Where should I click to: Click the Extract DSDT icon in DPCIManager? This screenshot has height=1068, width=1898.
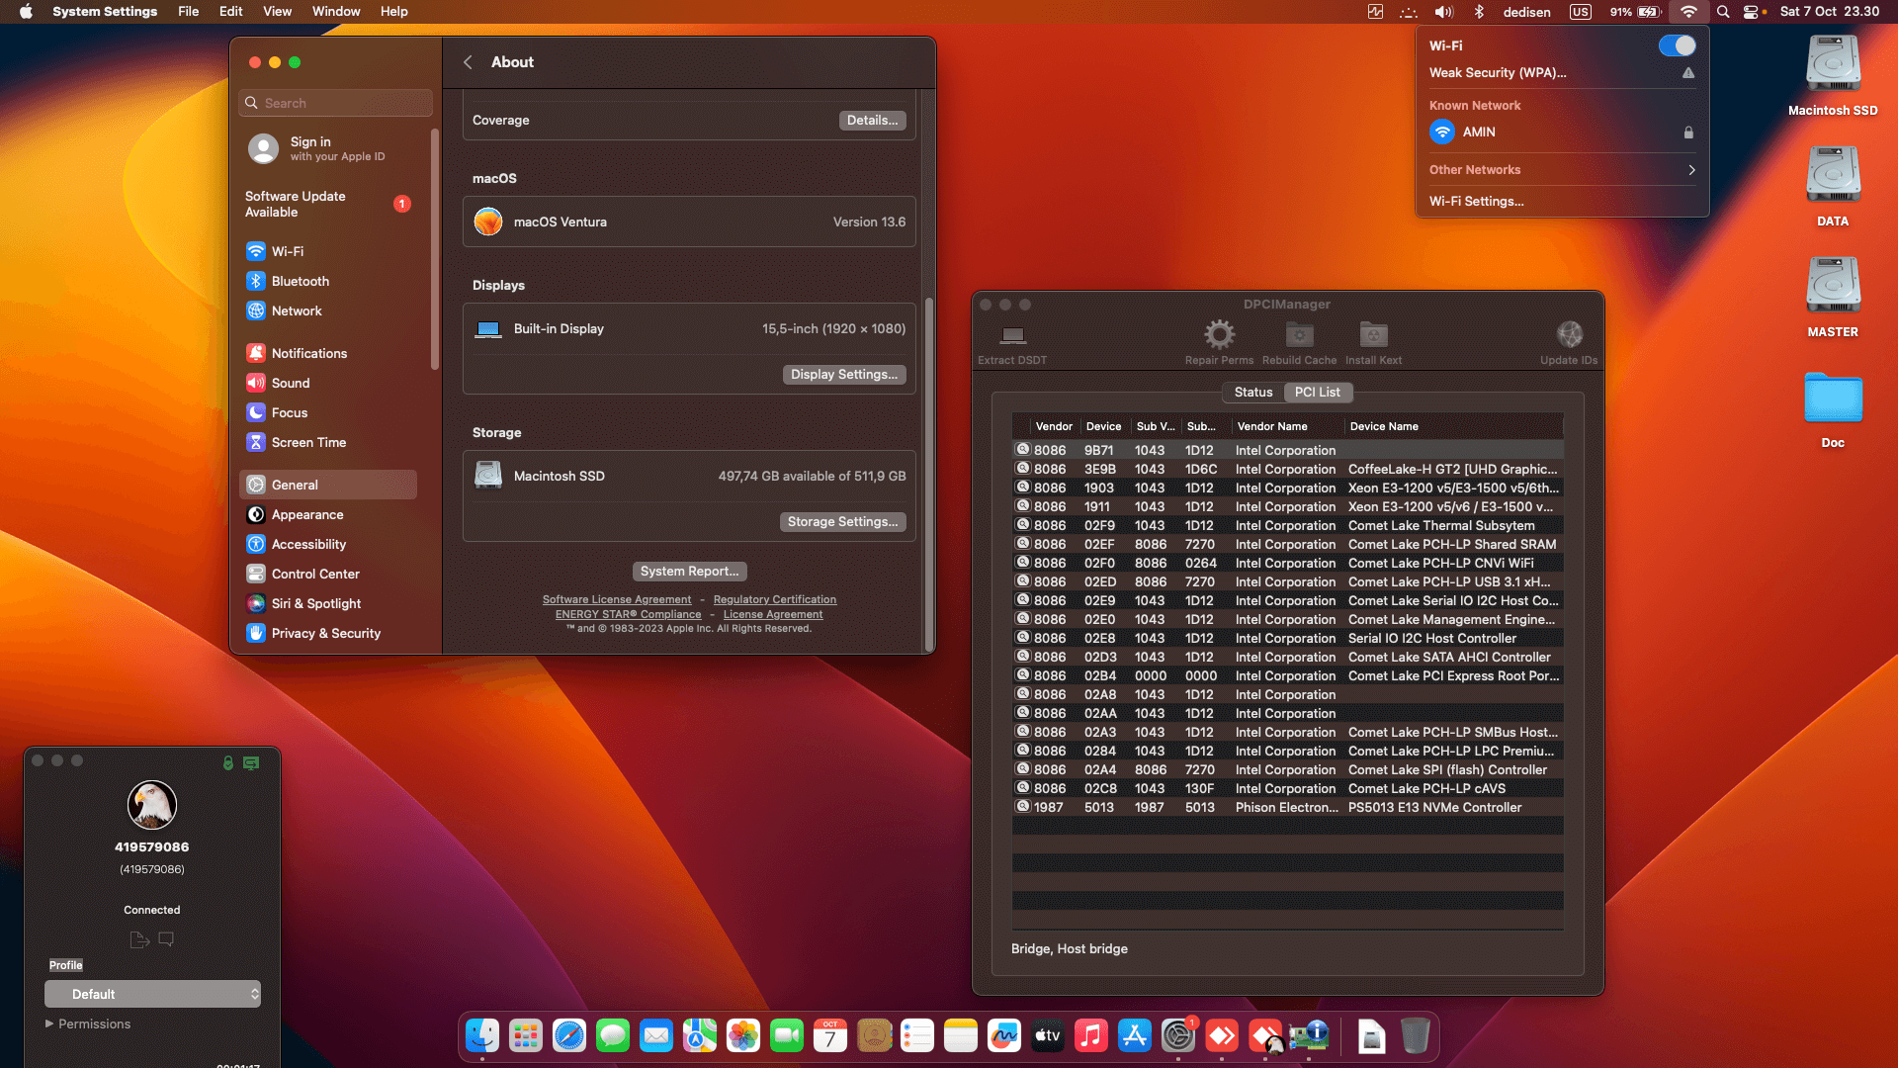tap(1011, 341)
